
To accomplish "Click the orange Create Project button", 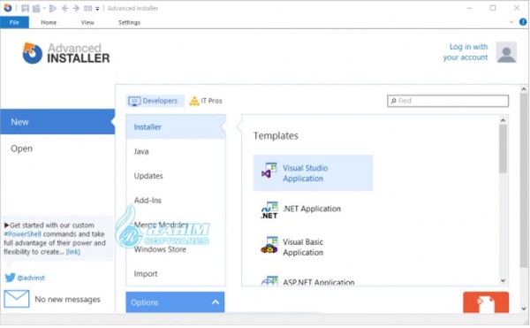I will tap(486, 302).
